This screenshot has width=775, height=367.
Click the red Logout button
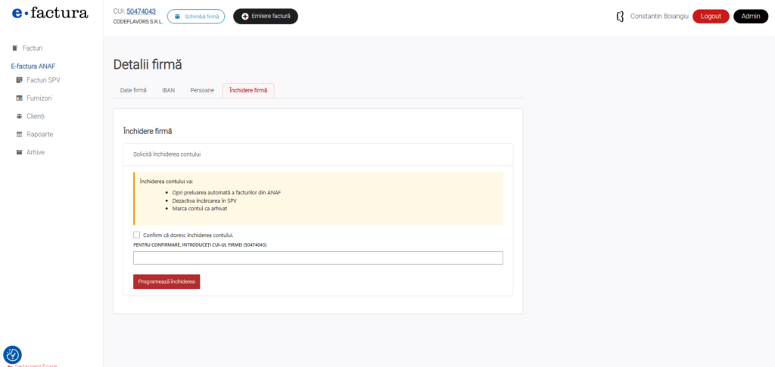pos(711,16)
